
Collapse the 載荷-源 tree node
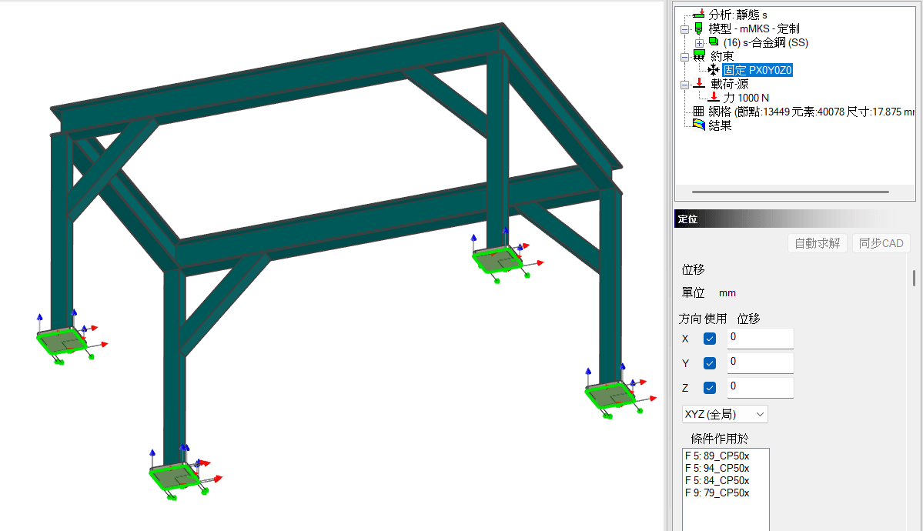tap(684, 85)
